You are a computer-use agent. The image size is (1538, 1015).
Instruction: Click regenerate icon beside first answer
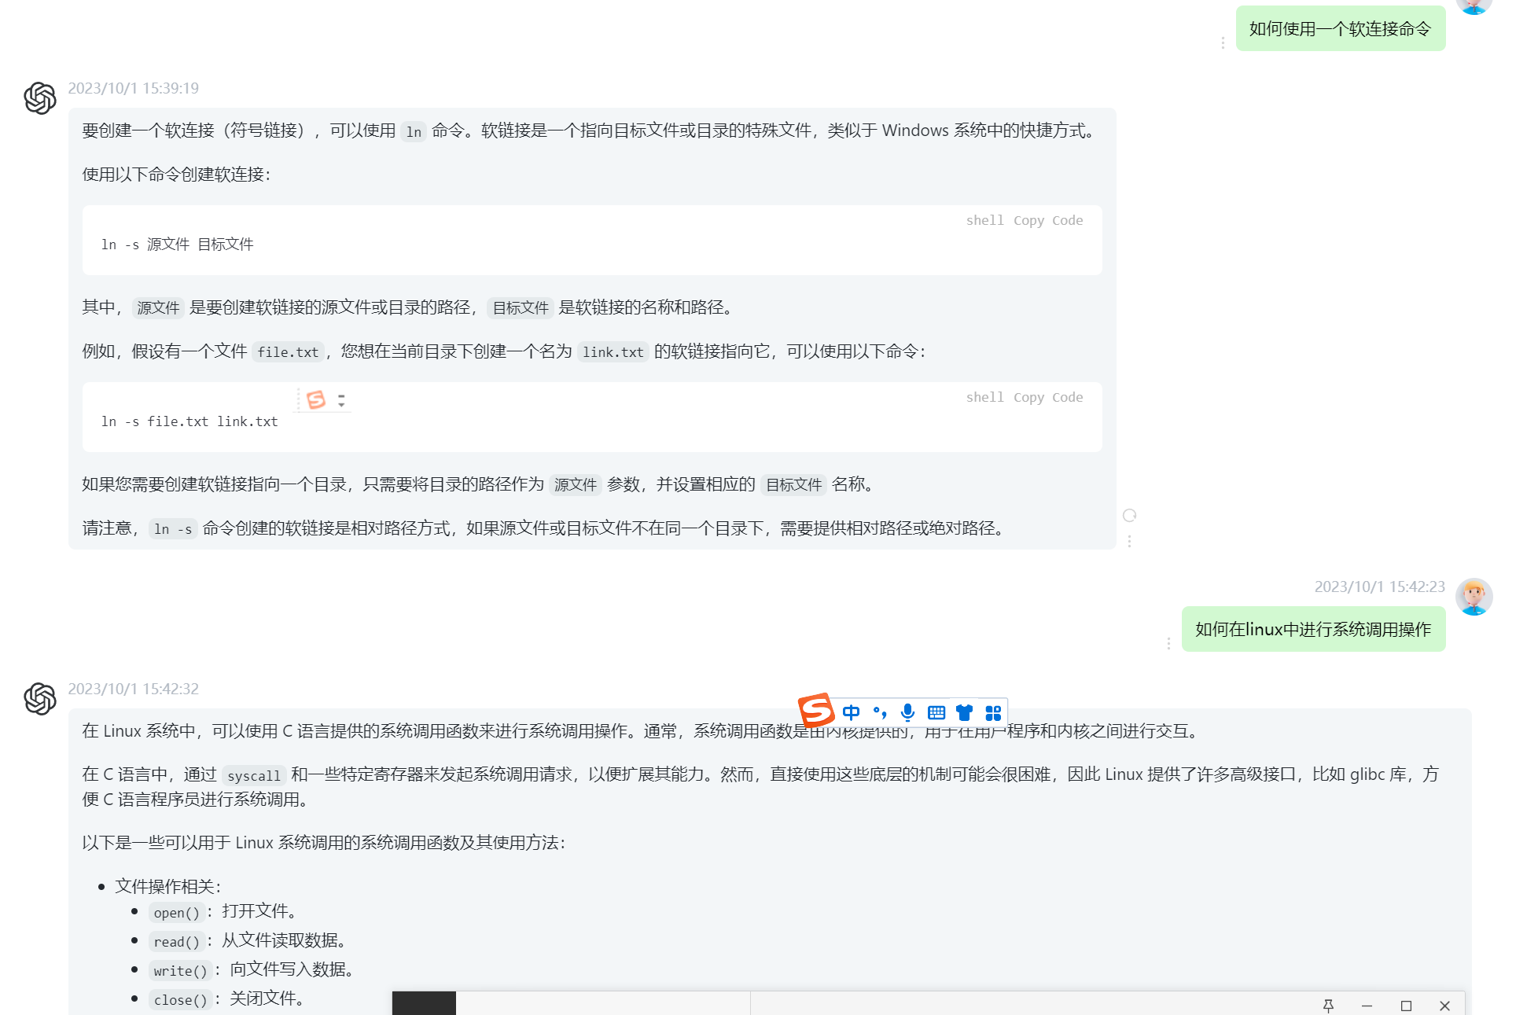pyautogui.click(x=1130, y=516)
